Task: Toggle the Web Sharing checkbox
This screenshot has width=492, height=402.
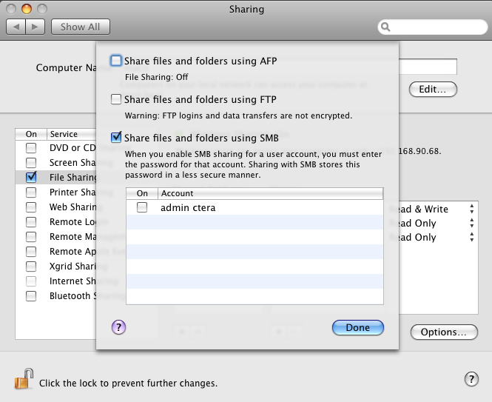Action: 31,207
